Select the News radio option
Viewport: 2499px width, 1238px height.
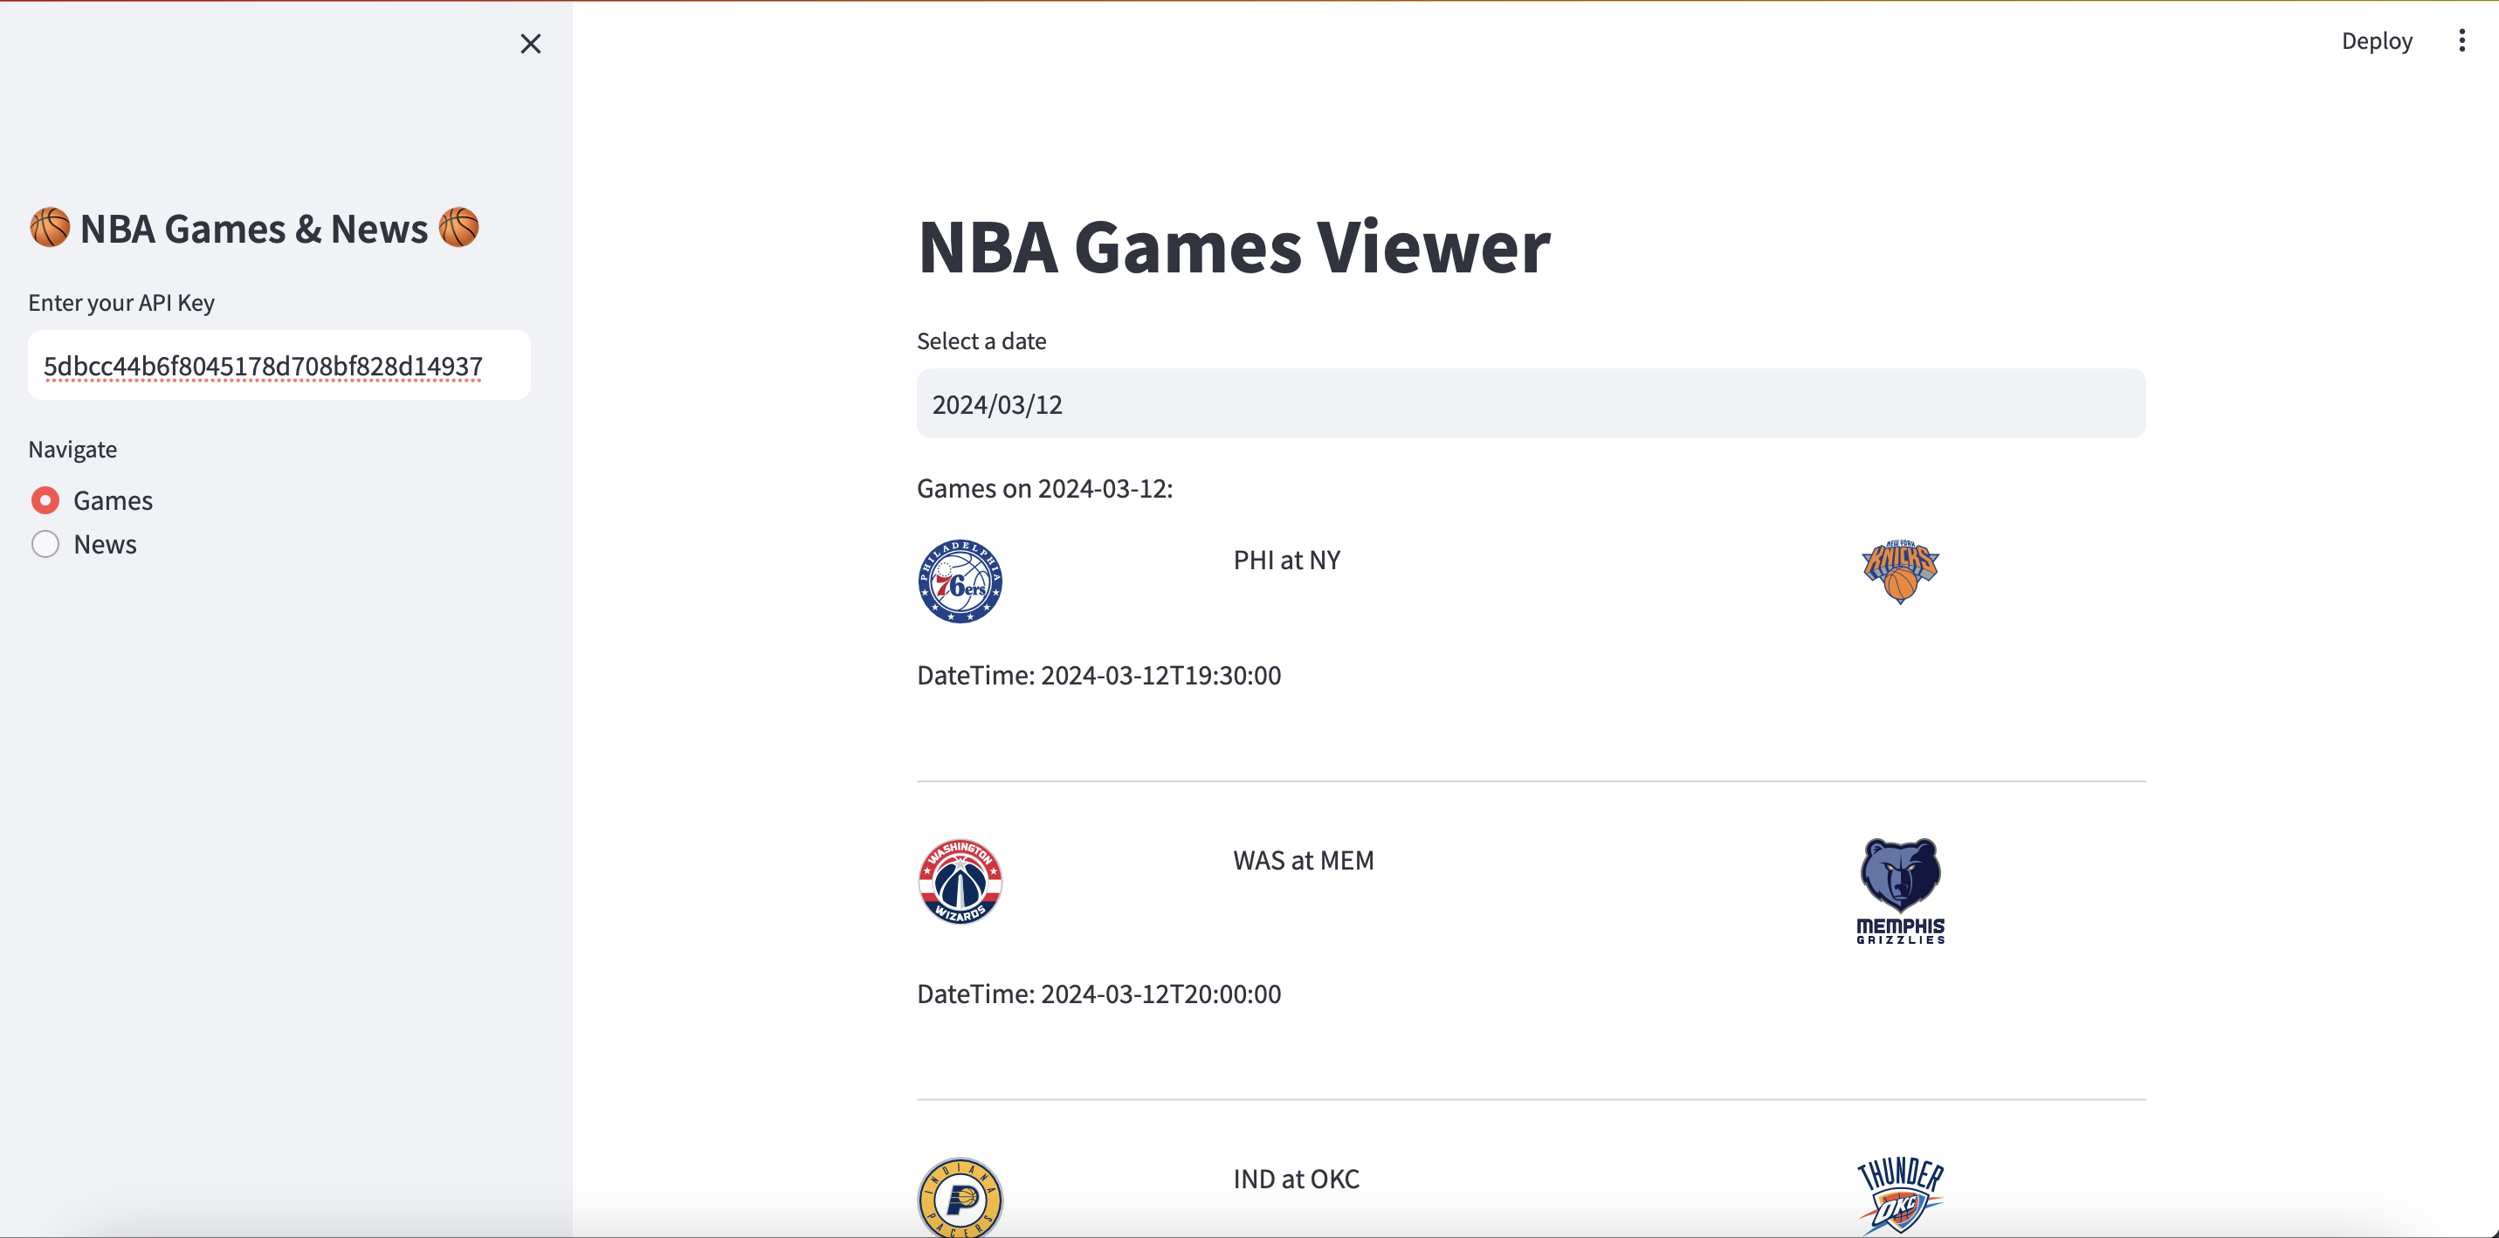tap(45, 544)
